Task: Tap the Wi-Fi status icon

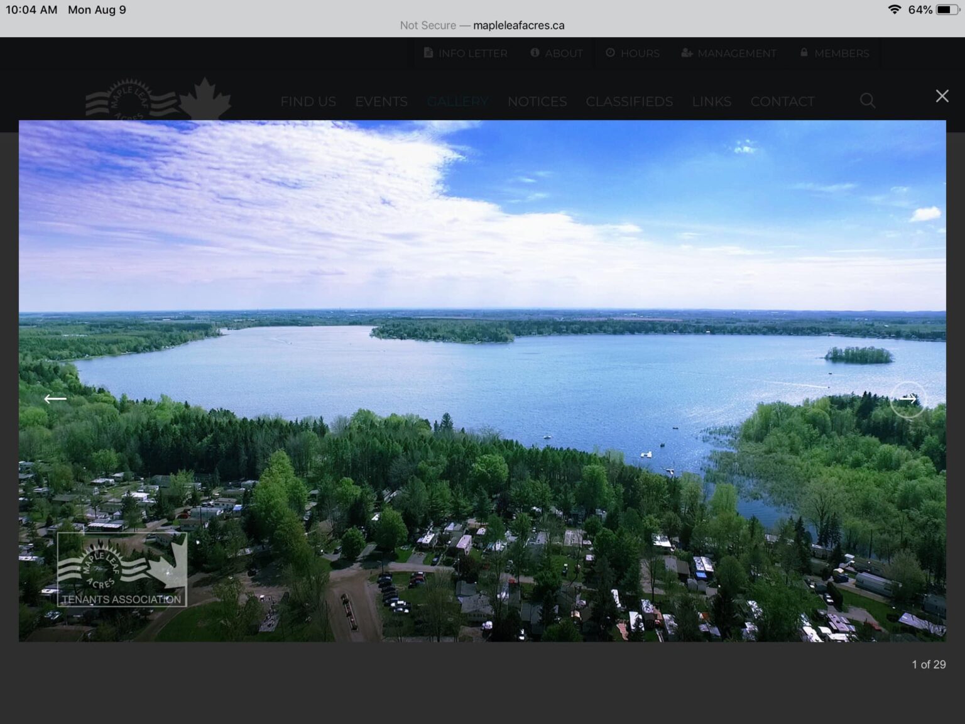Action: coord(894,9)
